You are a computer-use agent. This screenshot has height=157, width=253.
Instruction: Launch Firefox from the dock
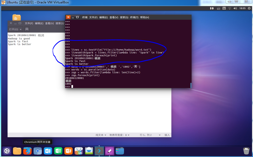pos(27,151)
